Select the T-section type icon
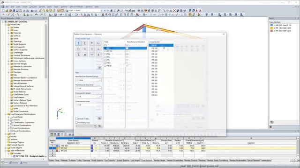The width and height of the screenshot is (300, 168). click(92, 43)
